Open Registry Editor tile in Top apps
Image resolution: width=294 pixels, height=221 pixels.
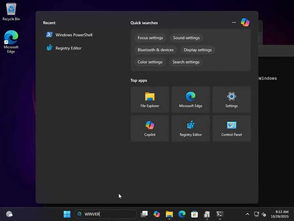[191, 128]
